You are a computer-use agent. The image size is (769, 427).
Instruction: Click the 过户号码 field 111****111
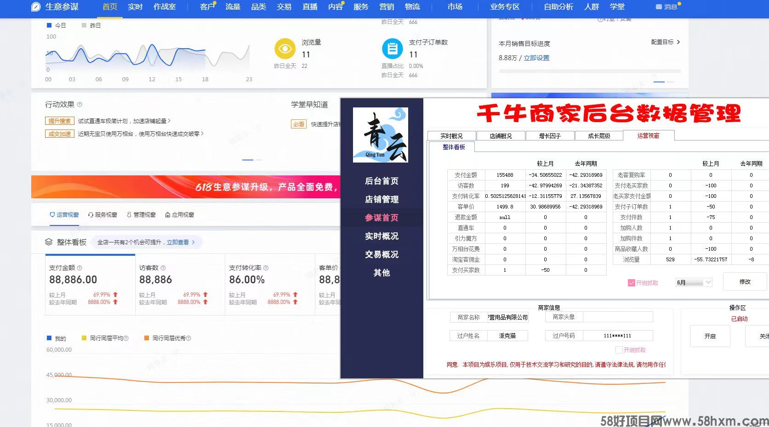618,336
